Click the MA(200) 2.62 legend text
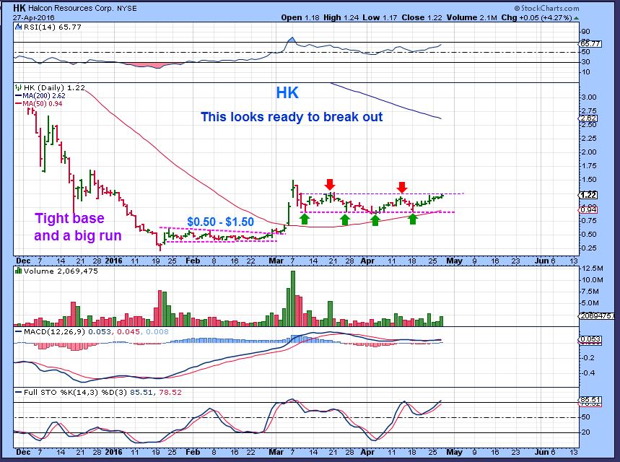The image size is (620, 462). point(44,96)
